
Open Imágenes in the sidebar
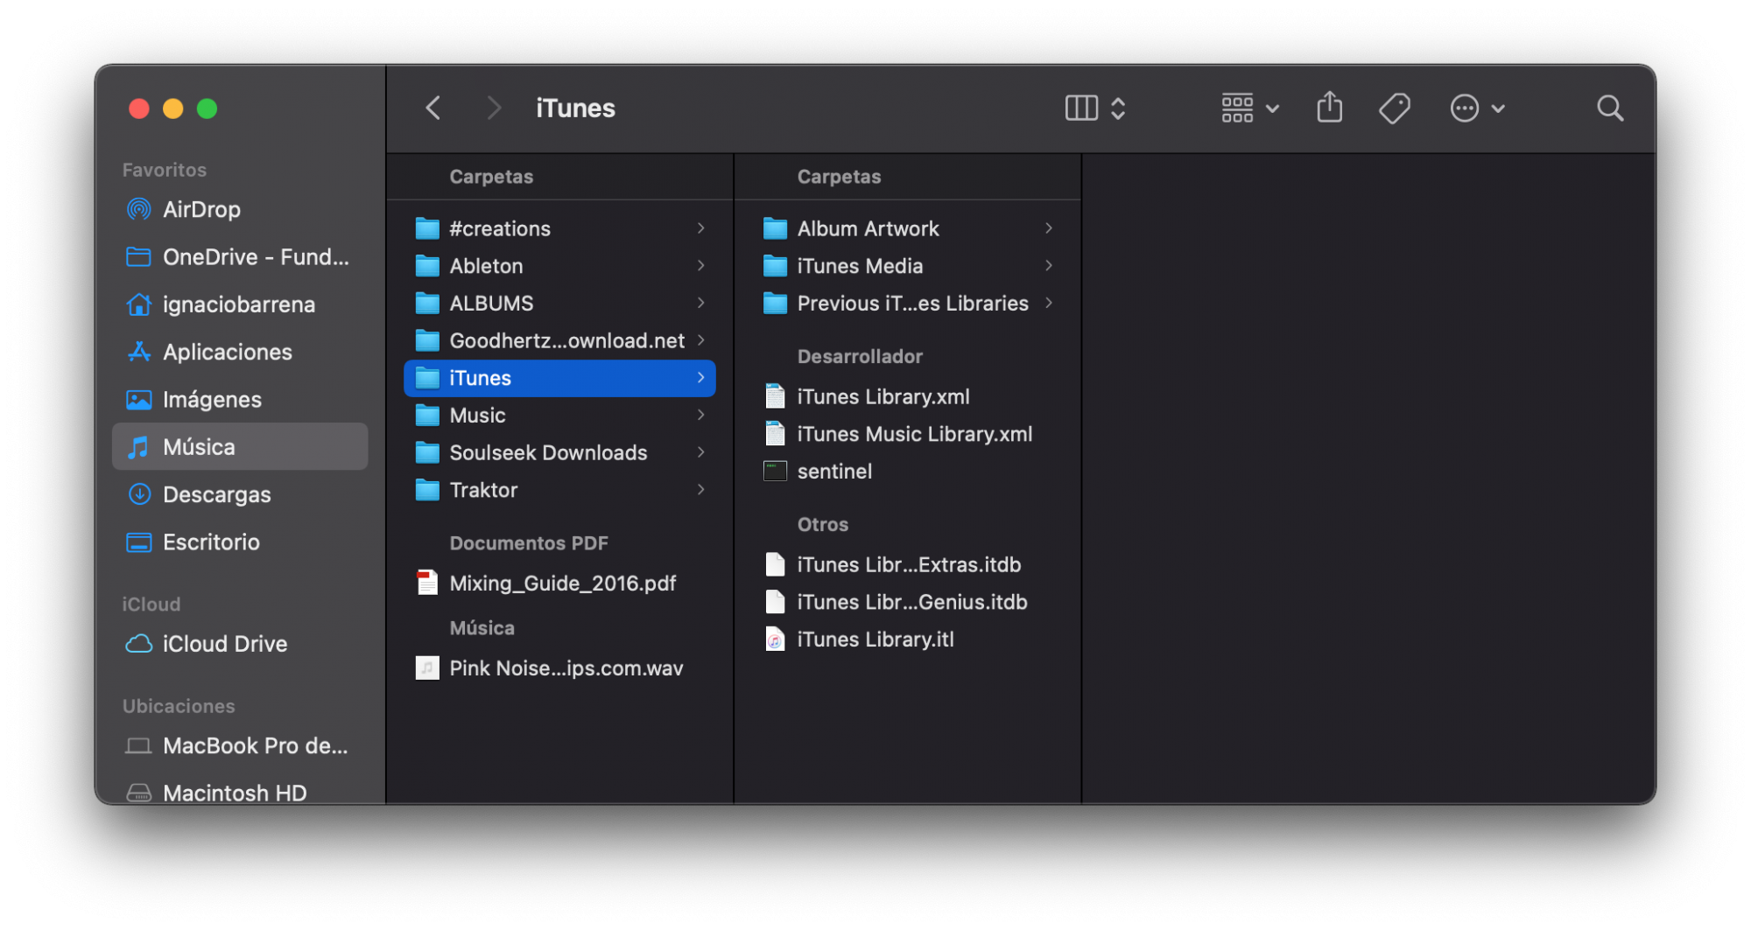(240, 400)
